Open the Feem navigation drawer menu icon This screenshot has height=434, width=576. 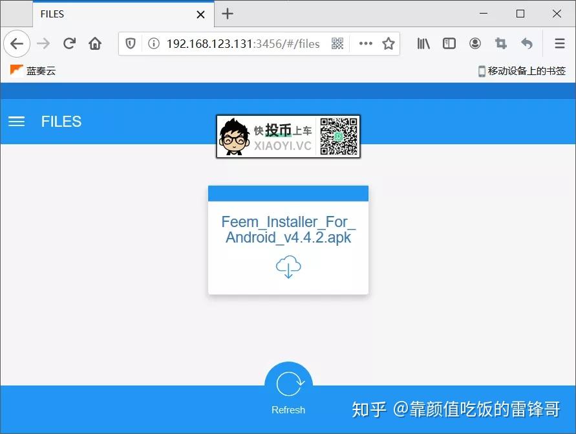(17, 121)
